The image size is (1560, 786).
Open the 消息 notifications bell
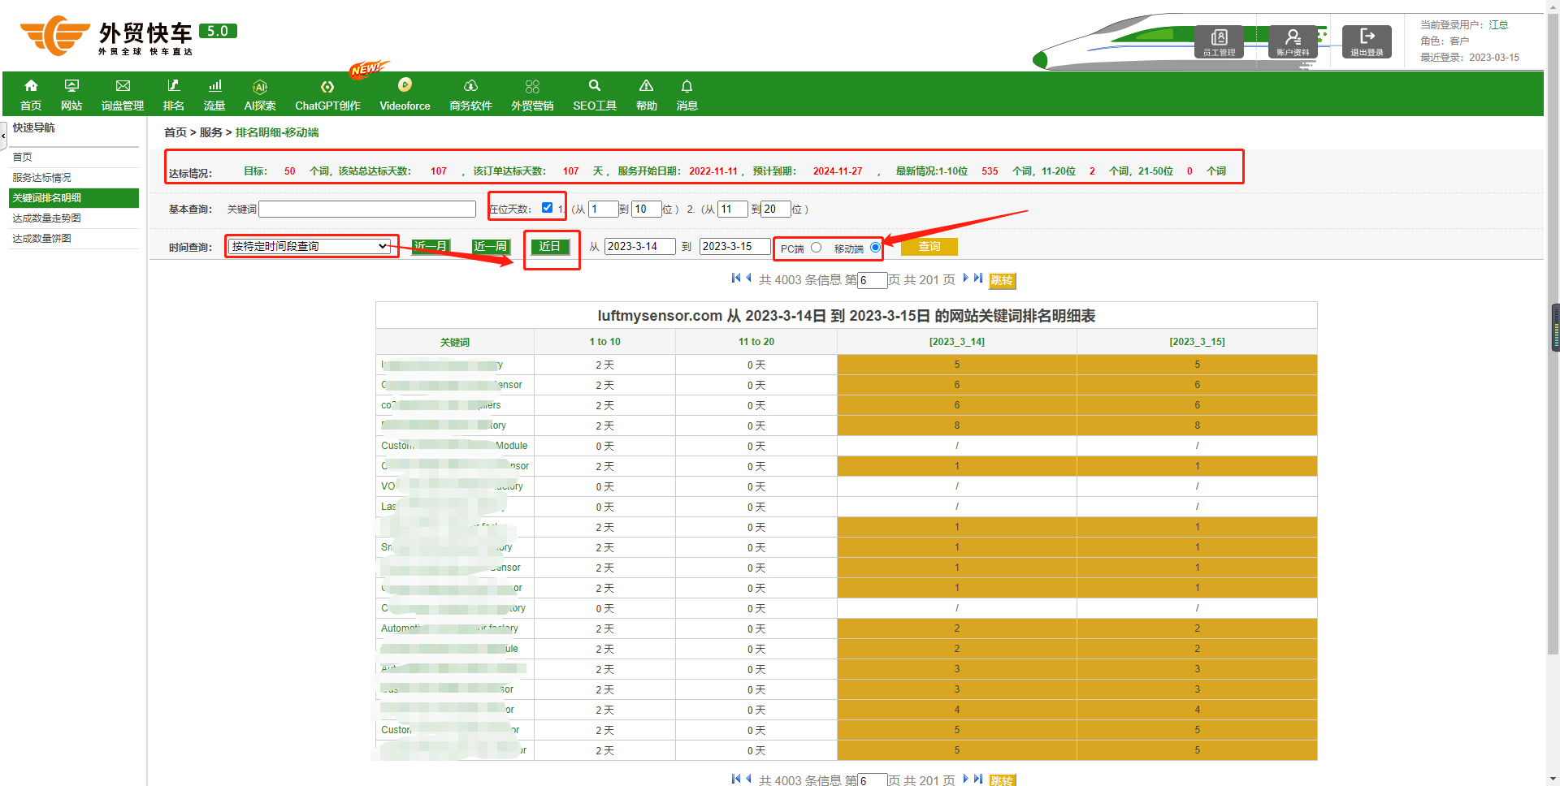pyautogui.click(x=687, y=95)
